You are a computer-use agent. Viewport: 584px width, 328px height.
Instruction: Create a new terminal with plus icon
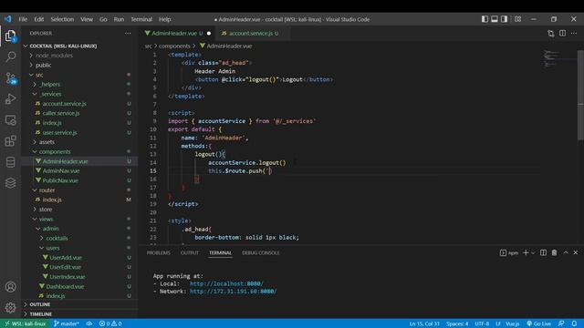[526, 252]
